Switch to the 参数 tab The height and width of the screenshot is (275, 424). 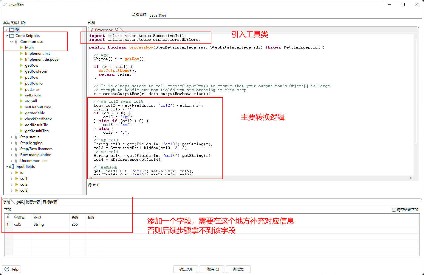tap(20, 202)
